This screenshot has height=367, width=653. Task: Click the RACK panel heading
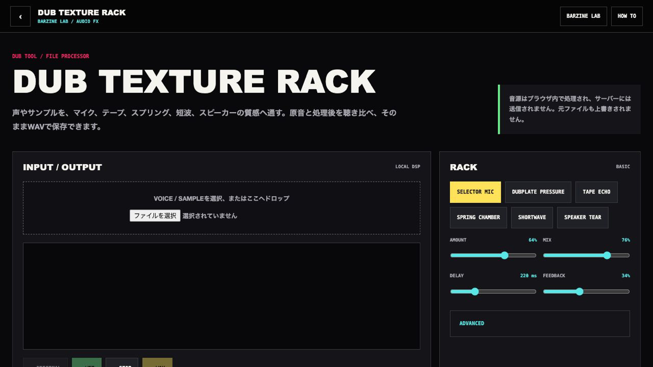click(x=464, y=167)
